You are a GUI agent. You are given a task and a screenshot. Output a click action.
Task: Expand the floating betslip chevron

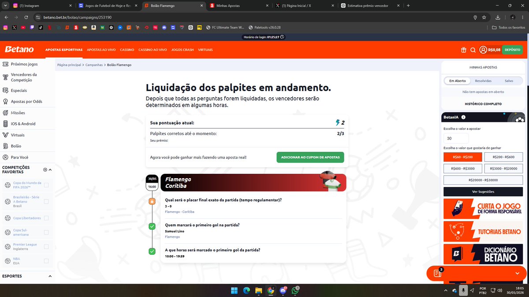click(x=518, y=273)
